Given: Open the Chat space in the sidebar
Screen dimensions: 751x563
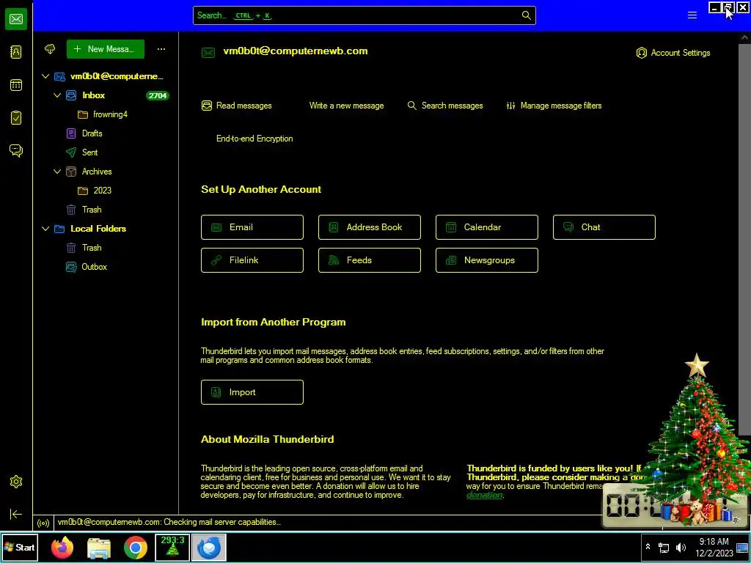Looking at the screenshot, I should [x=16, y=151].
